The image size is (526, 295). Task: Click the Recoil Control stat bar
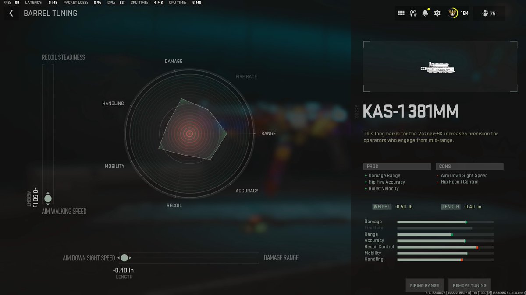[445, 247]
